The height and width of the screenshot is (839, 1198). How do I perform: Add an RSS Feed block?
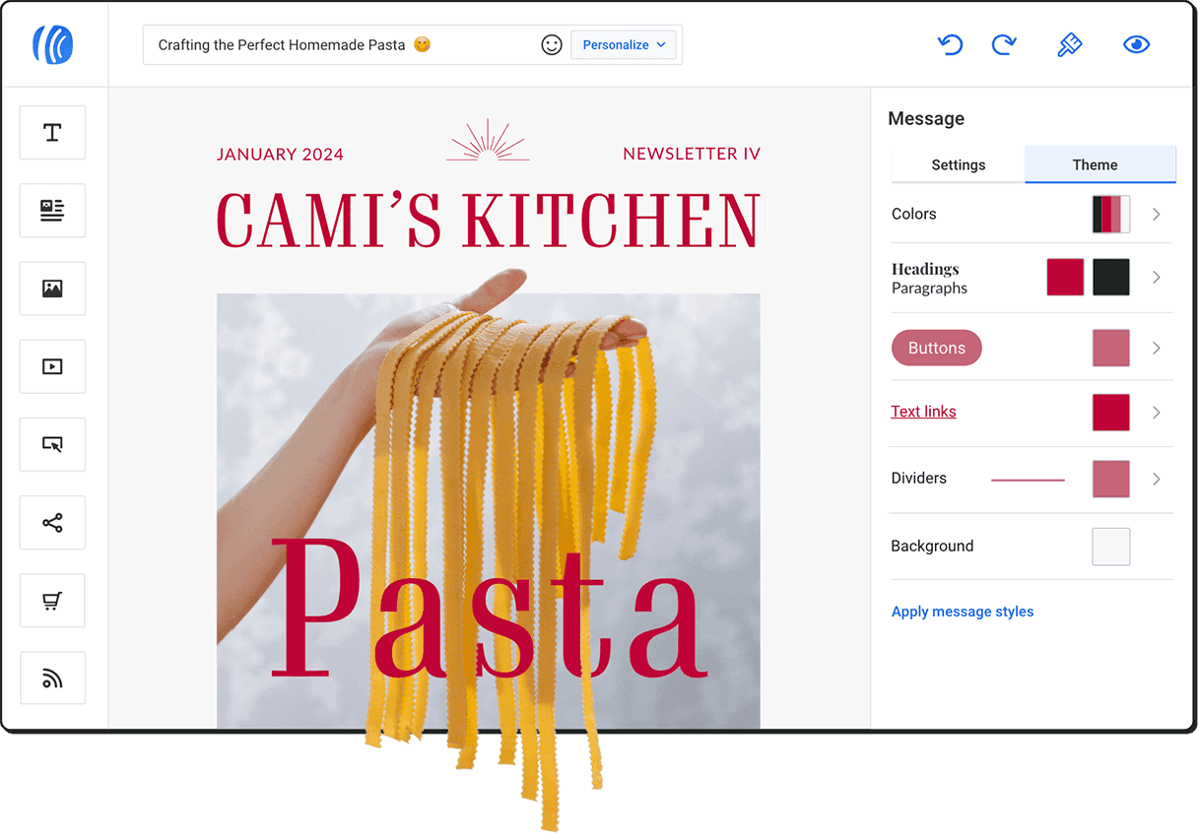coord(52,678)
